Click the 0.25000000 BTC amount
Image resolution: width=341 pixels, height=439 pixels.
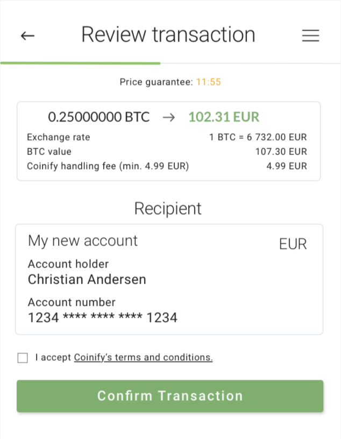click(x=99, y=117)
